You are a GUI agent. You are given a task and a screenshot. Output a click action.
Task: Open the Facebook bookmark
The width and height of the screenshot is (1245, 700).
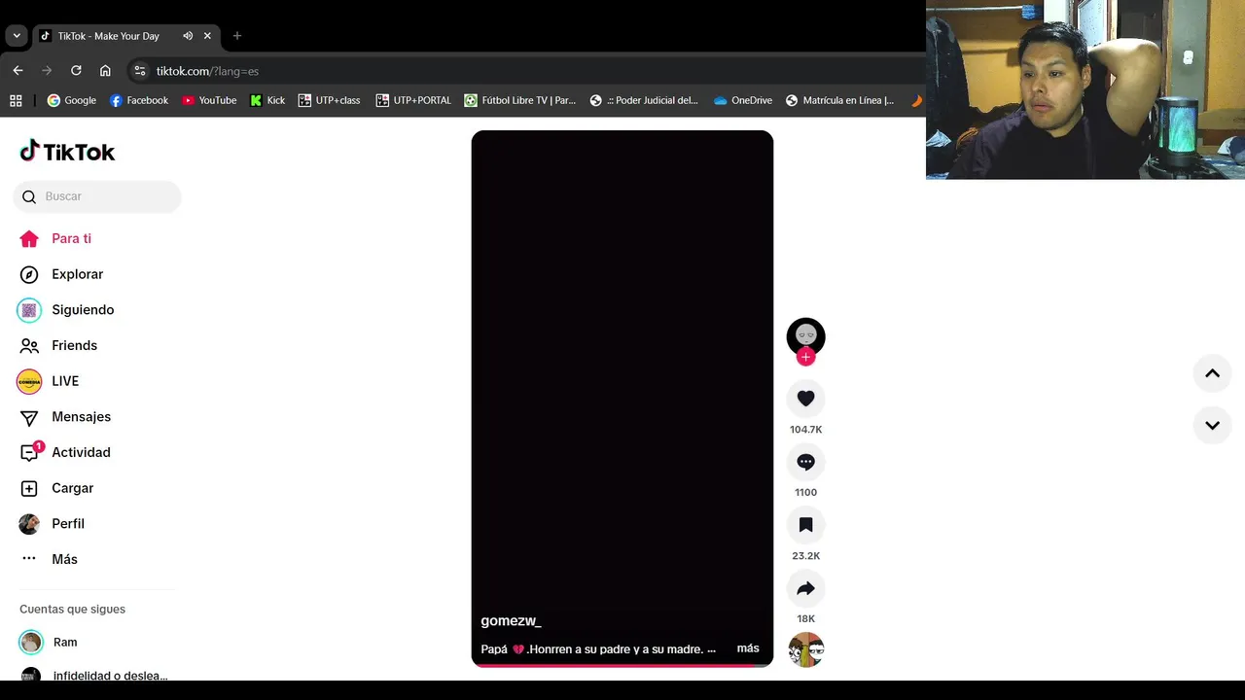139,100
